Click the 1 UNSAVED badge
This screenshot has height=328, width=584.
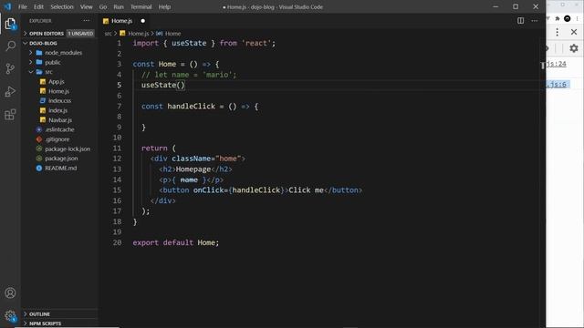click(x=80, y=34)
